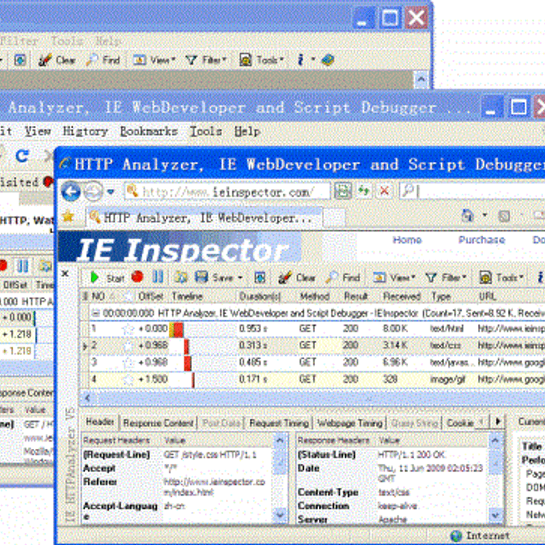The height and width of the screenshot is (545, 545).
Task: Click IE red stop loading icon
Action: [384, 191]
